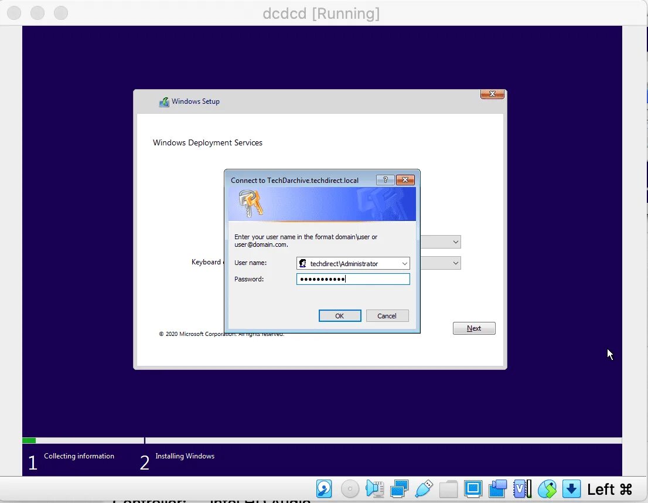This screenshot has width=648, height=503.
Task: Click the video capture recording icon in status bar
Action: [x=497, y=489]
